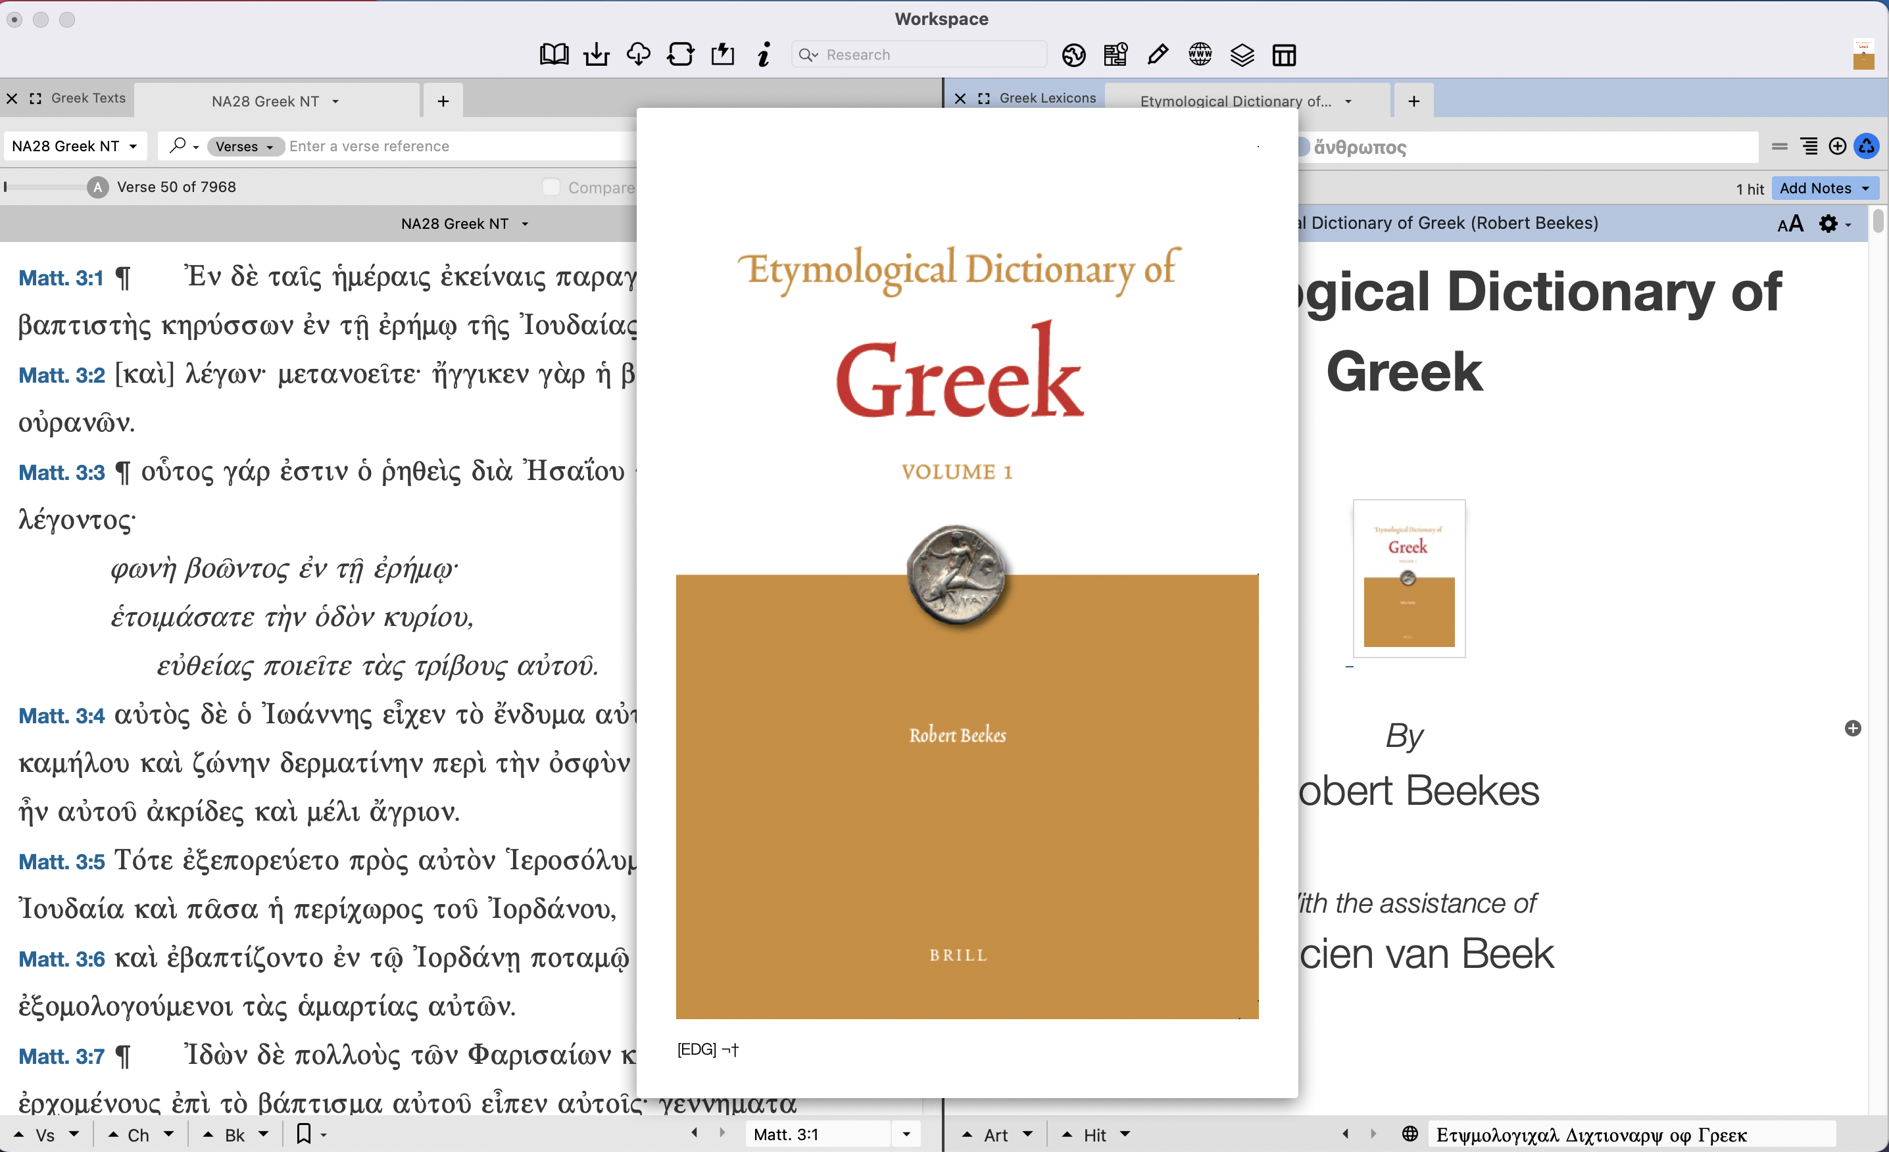Image resolution: width=1889 pixels, height=1152 pixels.
Task: Enable the Compare checkbox
Action: click(x=551, y=187)
